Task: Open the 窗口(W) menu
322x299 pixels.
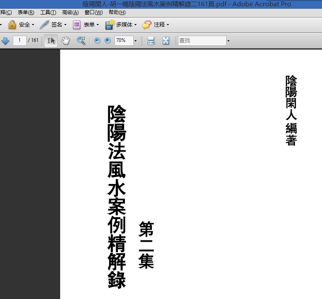Action: 93,12
